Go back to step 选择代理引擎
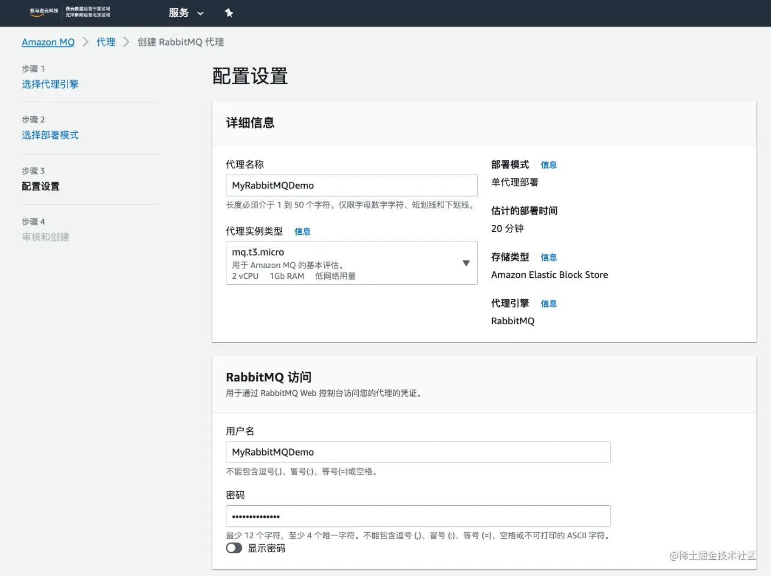Image resolution: width=771 pixels, height=576 pixels. pyautogui.click(x=50, y=84)
